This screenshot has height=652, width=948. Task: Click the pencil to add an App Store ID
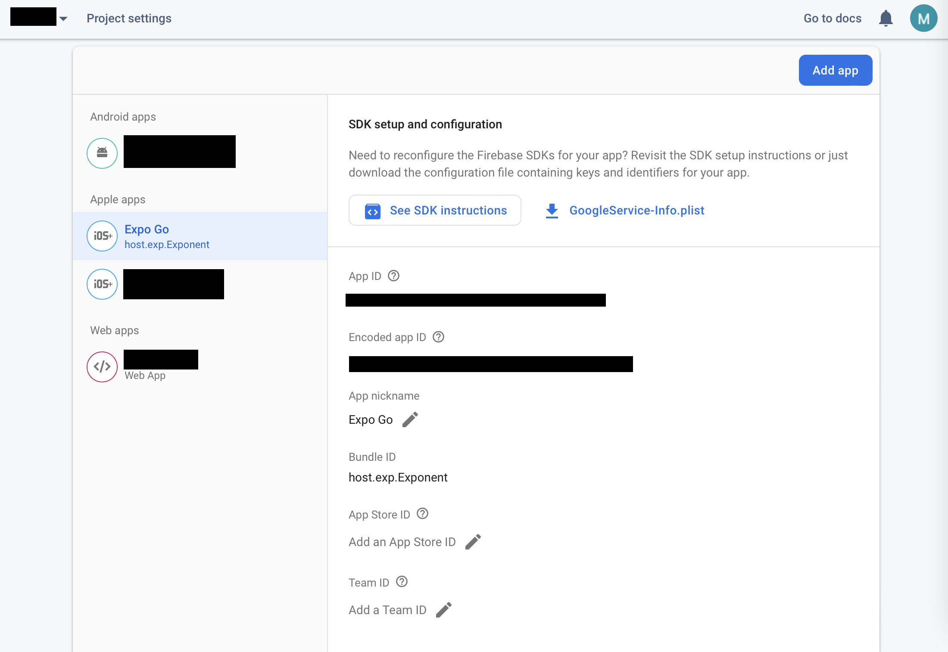(473, 542)
